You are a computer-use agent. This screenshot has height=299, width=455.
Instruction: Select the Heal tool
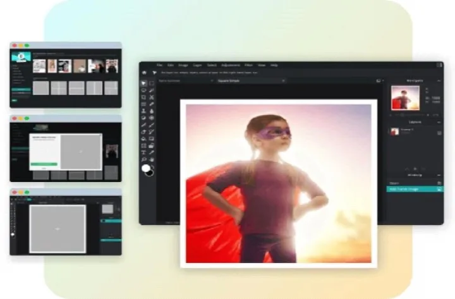pos(152,104)
